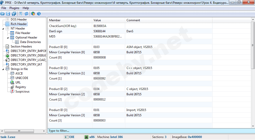Click the Open file toolbar icon

[x=2, y=14]
